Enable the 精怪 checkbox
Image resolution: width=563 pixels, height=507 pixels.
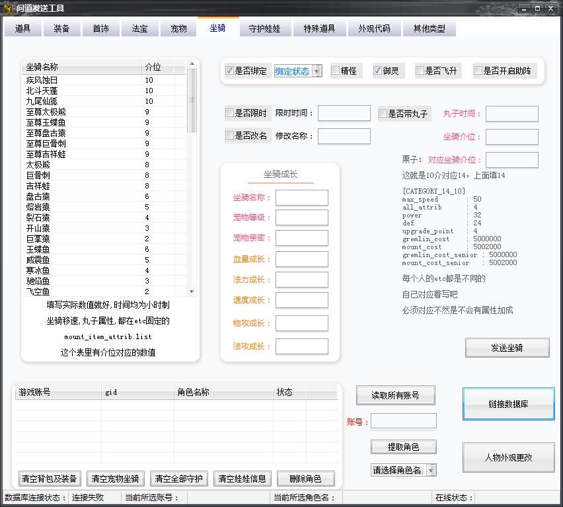(336, 71)
